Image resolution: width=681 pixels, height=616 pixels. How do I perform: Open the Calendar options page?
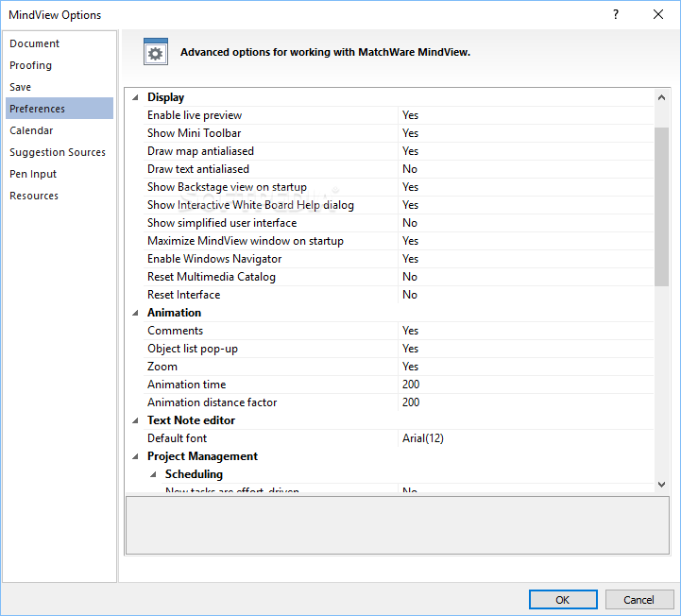pos(60,130)
